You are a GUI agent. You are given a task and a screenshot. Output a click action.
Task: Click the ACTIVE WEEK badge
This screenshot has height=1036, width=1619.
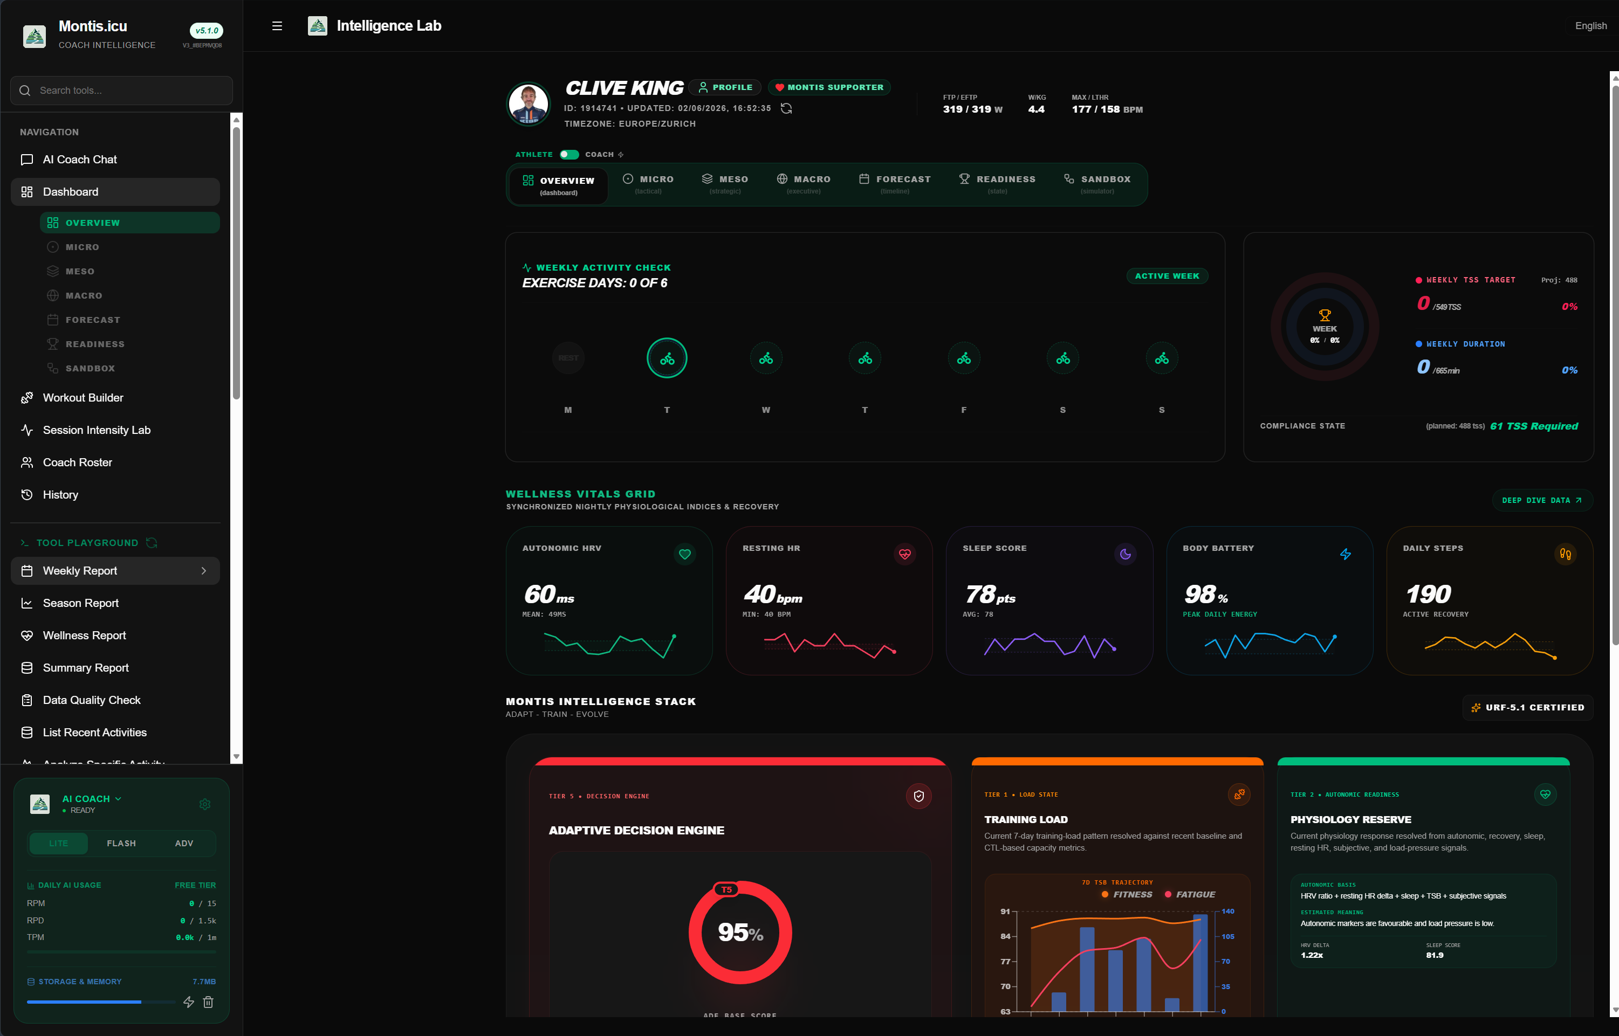(x=1167, y=276)
